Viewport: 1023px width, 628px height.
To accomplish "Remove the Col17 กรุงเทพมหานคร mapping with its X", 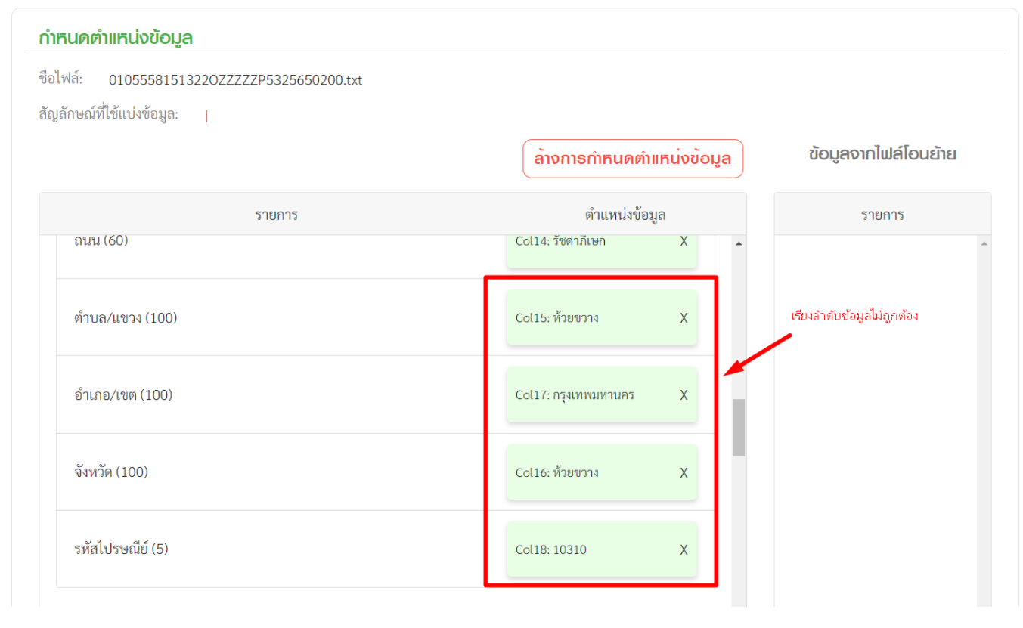I will (x=684, y=395).
